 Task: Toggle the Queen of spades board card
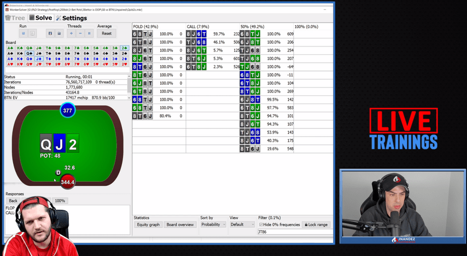pyautogui.click(x=29, y=54)
